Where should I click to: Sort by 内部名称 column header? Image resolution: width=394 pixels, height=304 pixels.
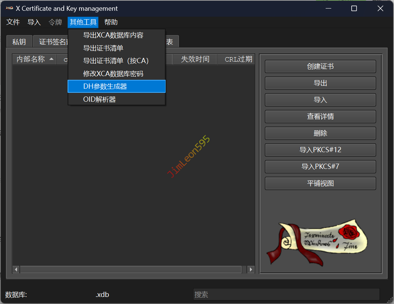click(31, 59)
